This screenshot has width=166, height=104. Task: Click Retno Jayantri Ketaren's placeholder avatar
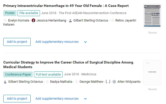pyautogui.click(x=112, y=20)
